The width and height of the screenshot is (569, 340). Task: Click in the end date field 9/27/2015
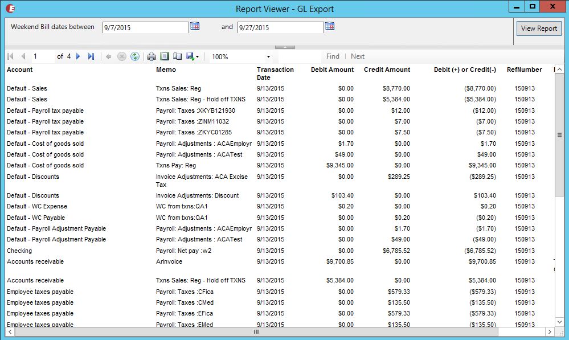(280, 27)
